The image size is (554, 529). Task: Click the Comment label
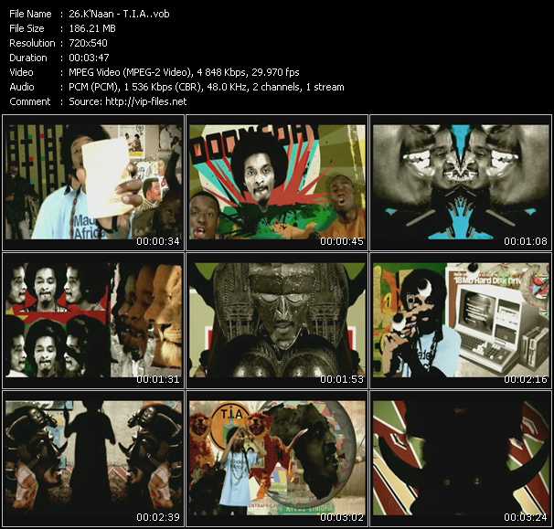[30, 101]
